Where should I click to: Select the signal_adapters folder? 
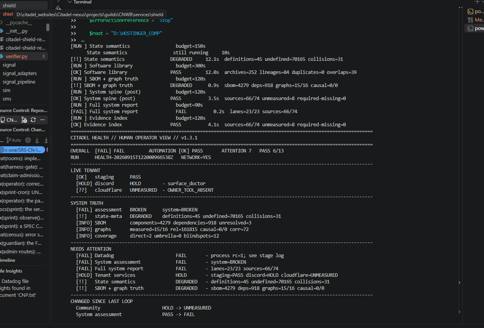click(20, 73)
